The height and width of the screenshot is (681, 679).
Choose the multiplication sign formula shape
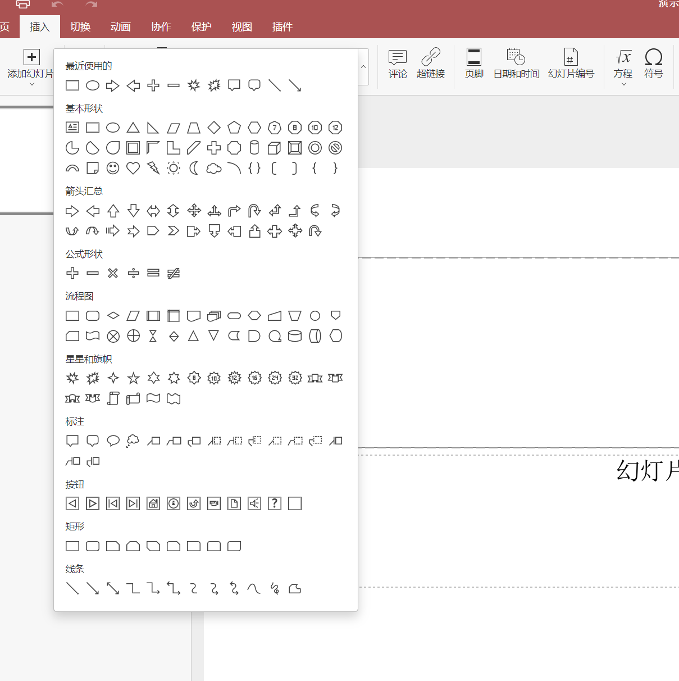coord(113,273)
